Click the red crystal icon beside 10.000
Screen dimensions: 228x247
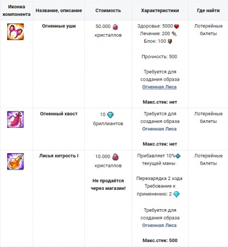115,157
